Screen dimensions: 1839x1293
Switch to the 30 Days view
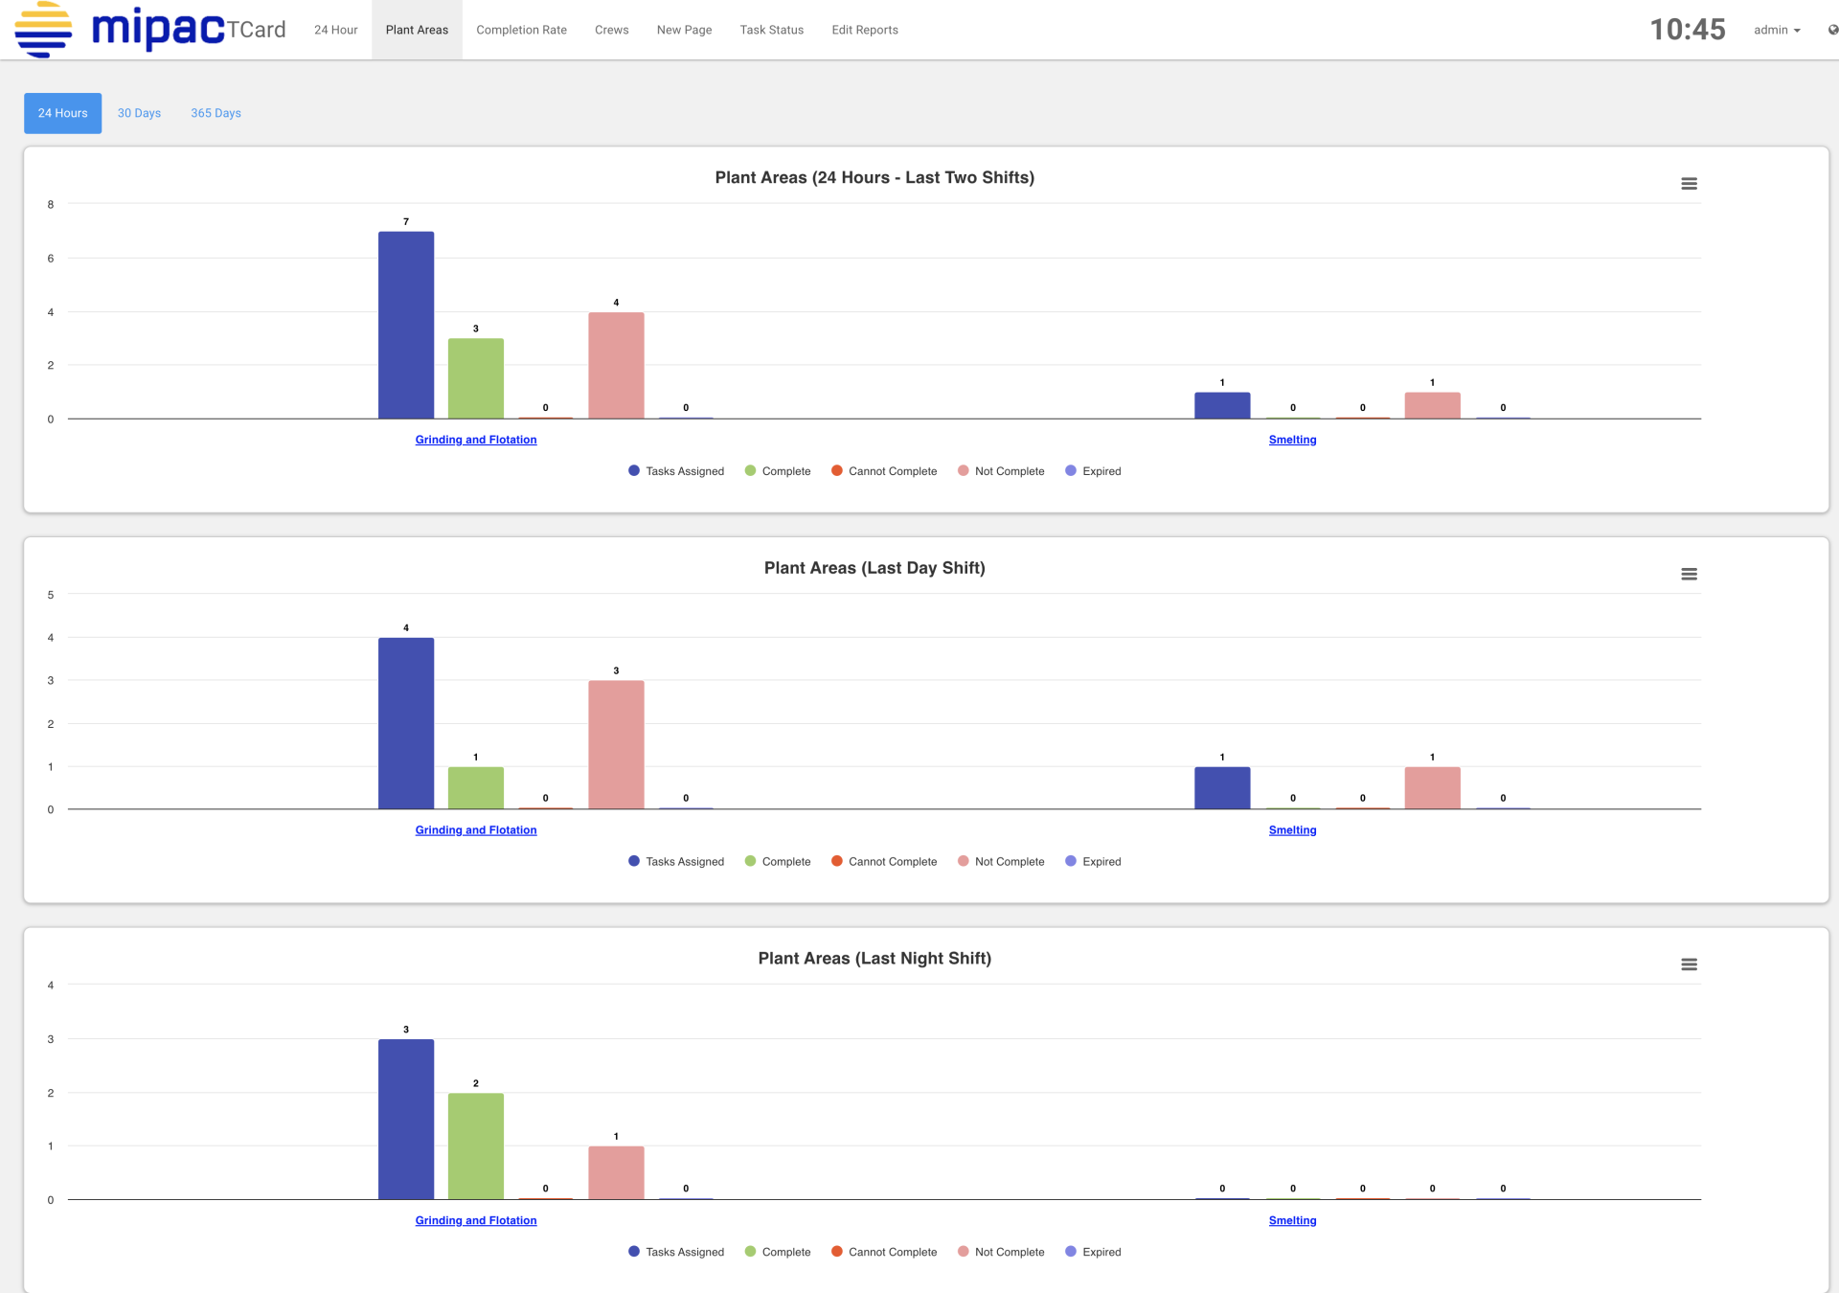139,113
